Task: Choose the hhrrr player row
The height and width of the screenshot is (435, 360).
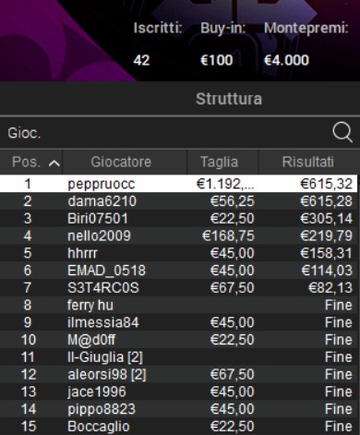Action: coord(179,253)
